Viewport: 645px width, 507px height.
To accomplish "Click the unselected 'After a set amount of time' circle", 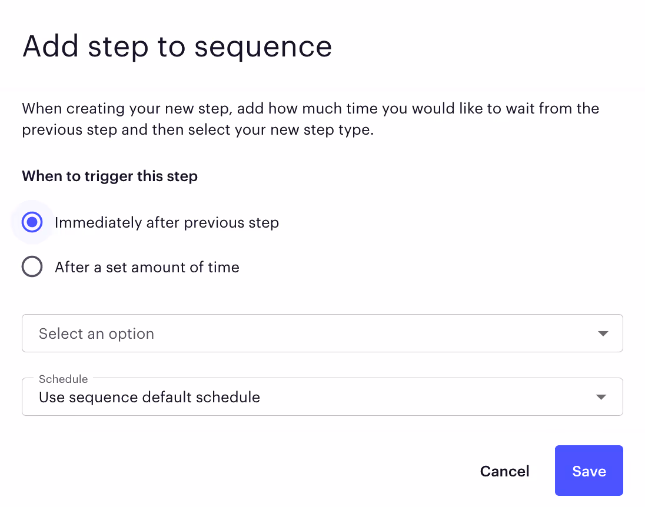I will 32,266.
